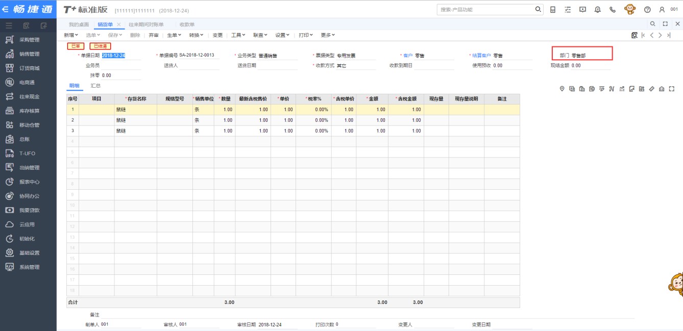Switch to the 汇总 tab
Image resolution: width=683 pixels, height=331 pixels.
(95, 86)
